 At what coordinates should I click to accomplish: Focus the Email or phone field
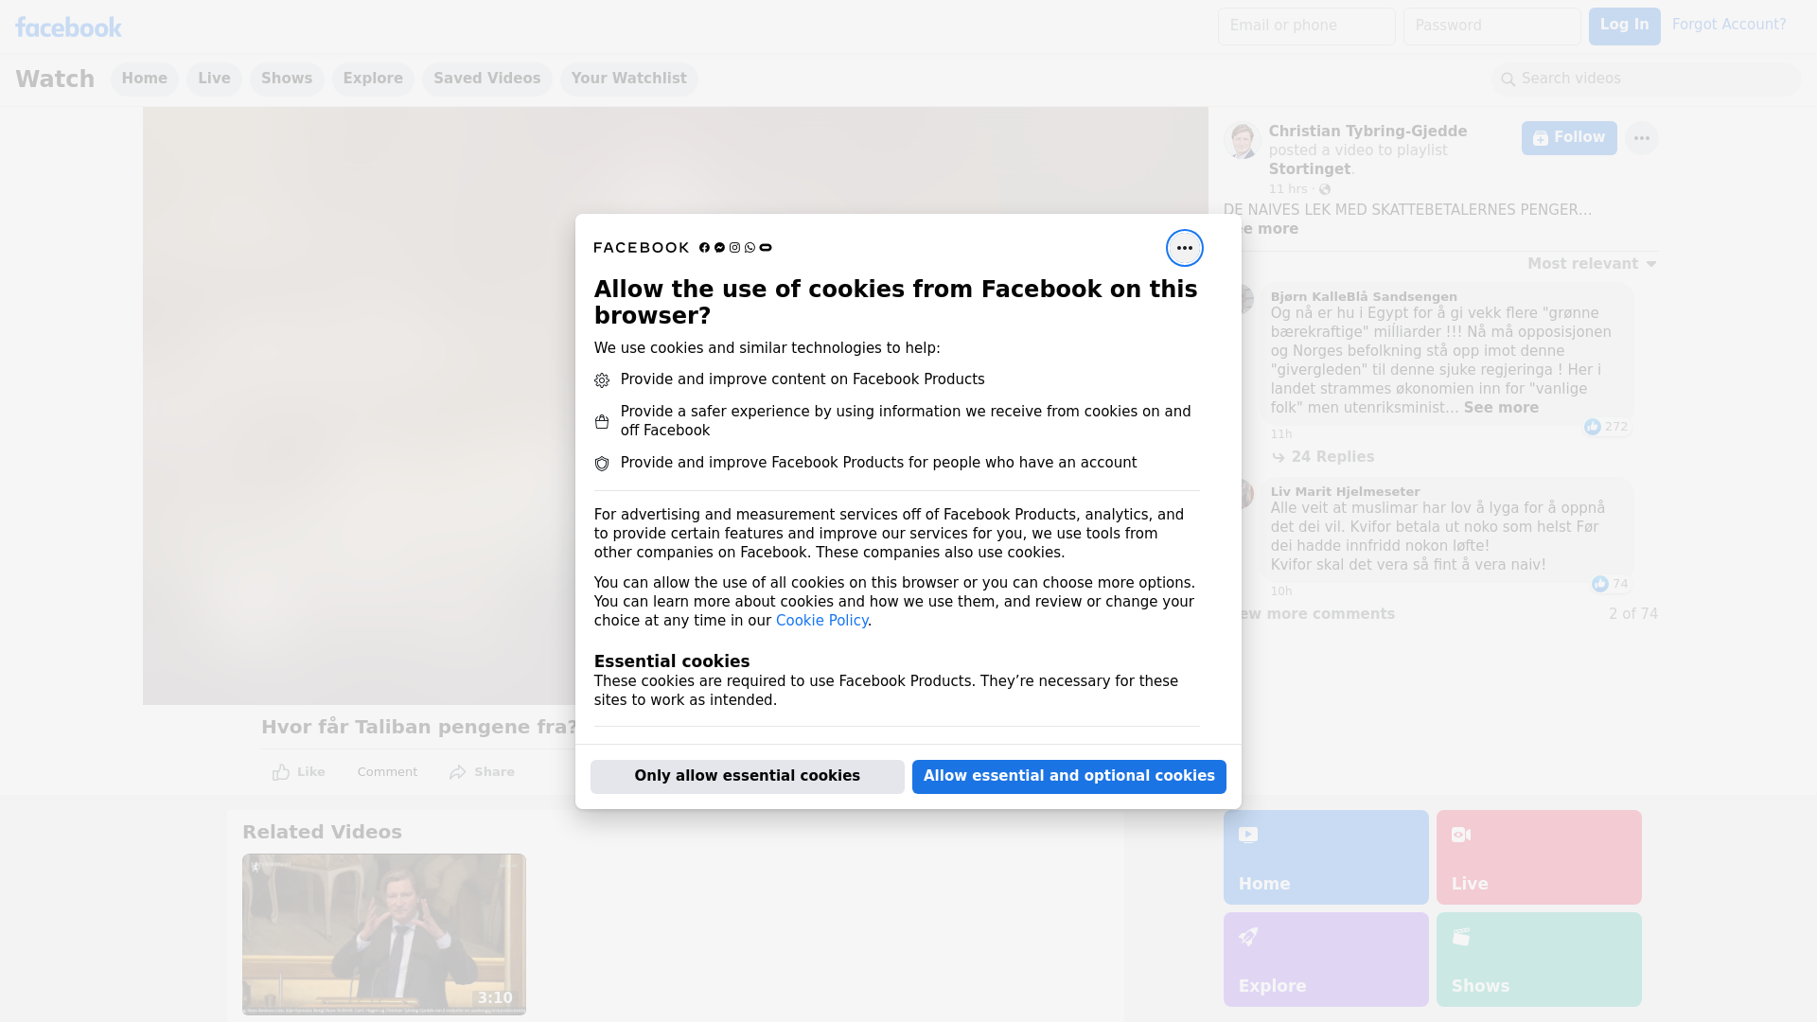[x=1306, y=26]
